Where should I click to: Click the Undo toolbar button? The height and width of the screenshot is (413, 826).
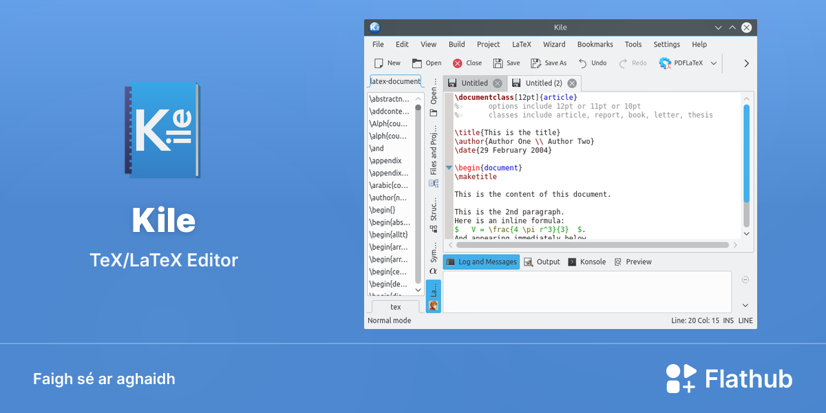coord(592,63)
